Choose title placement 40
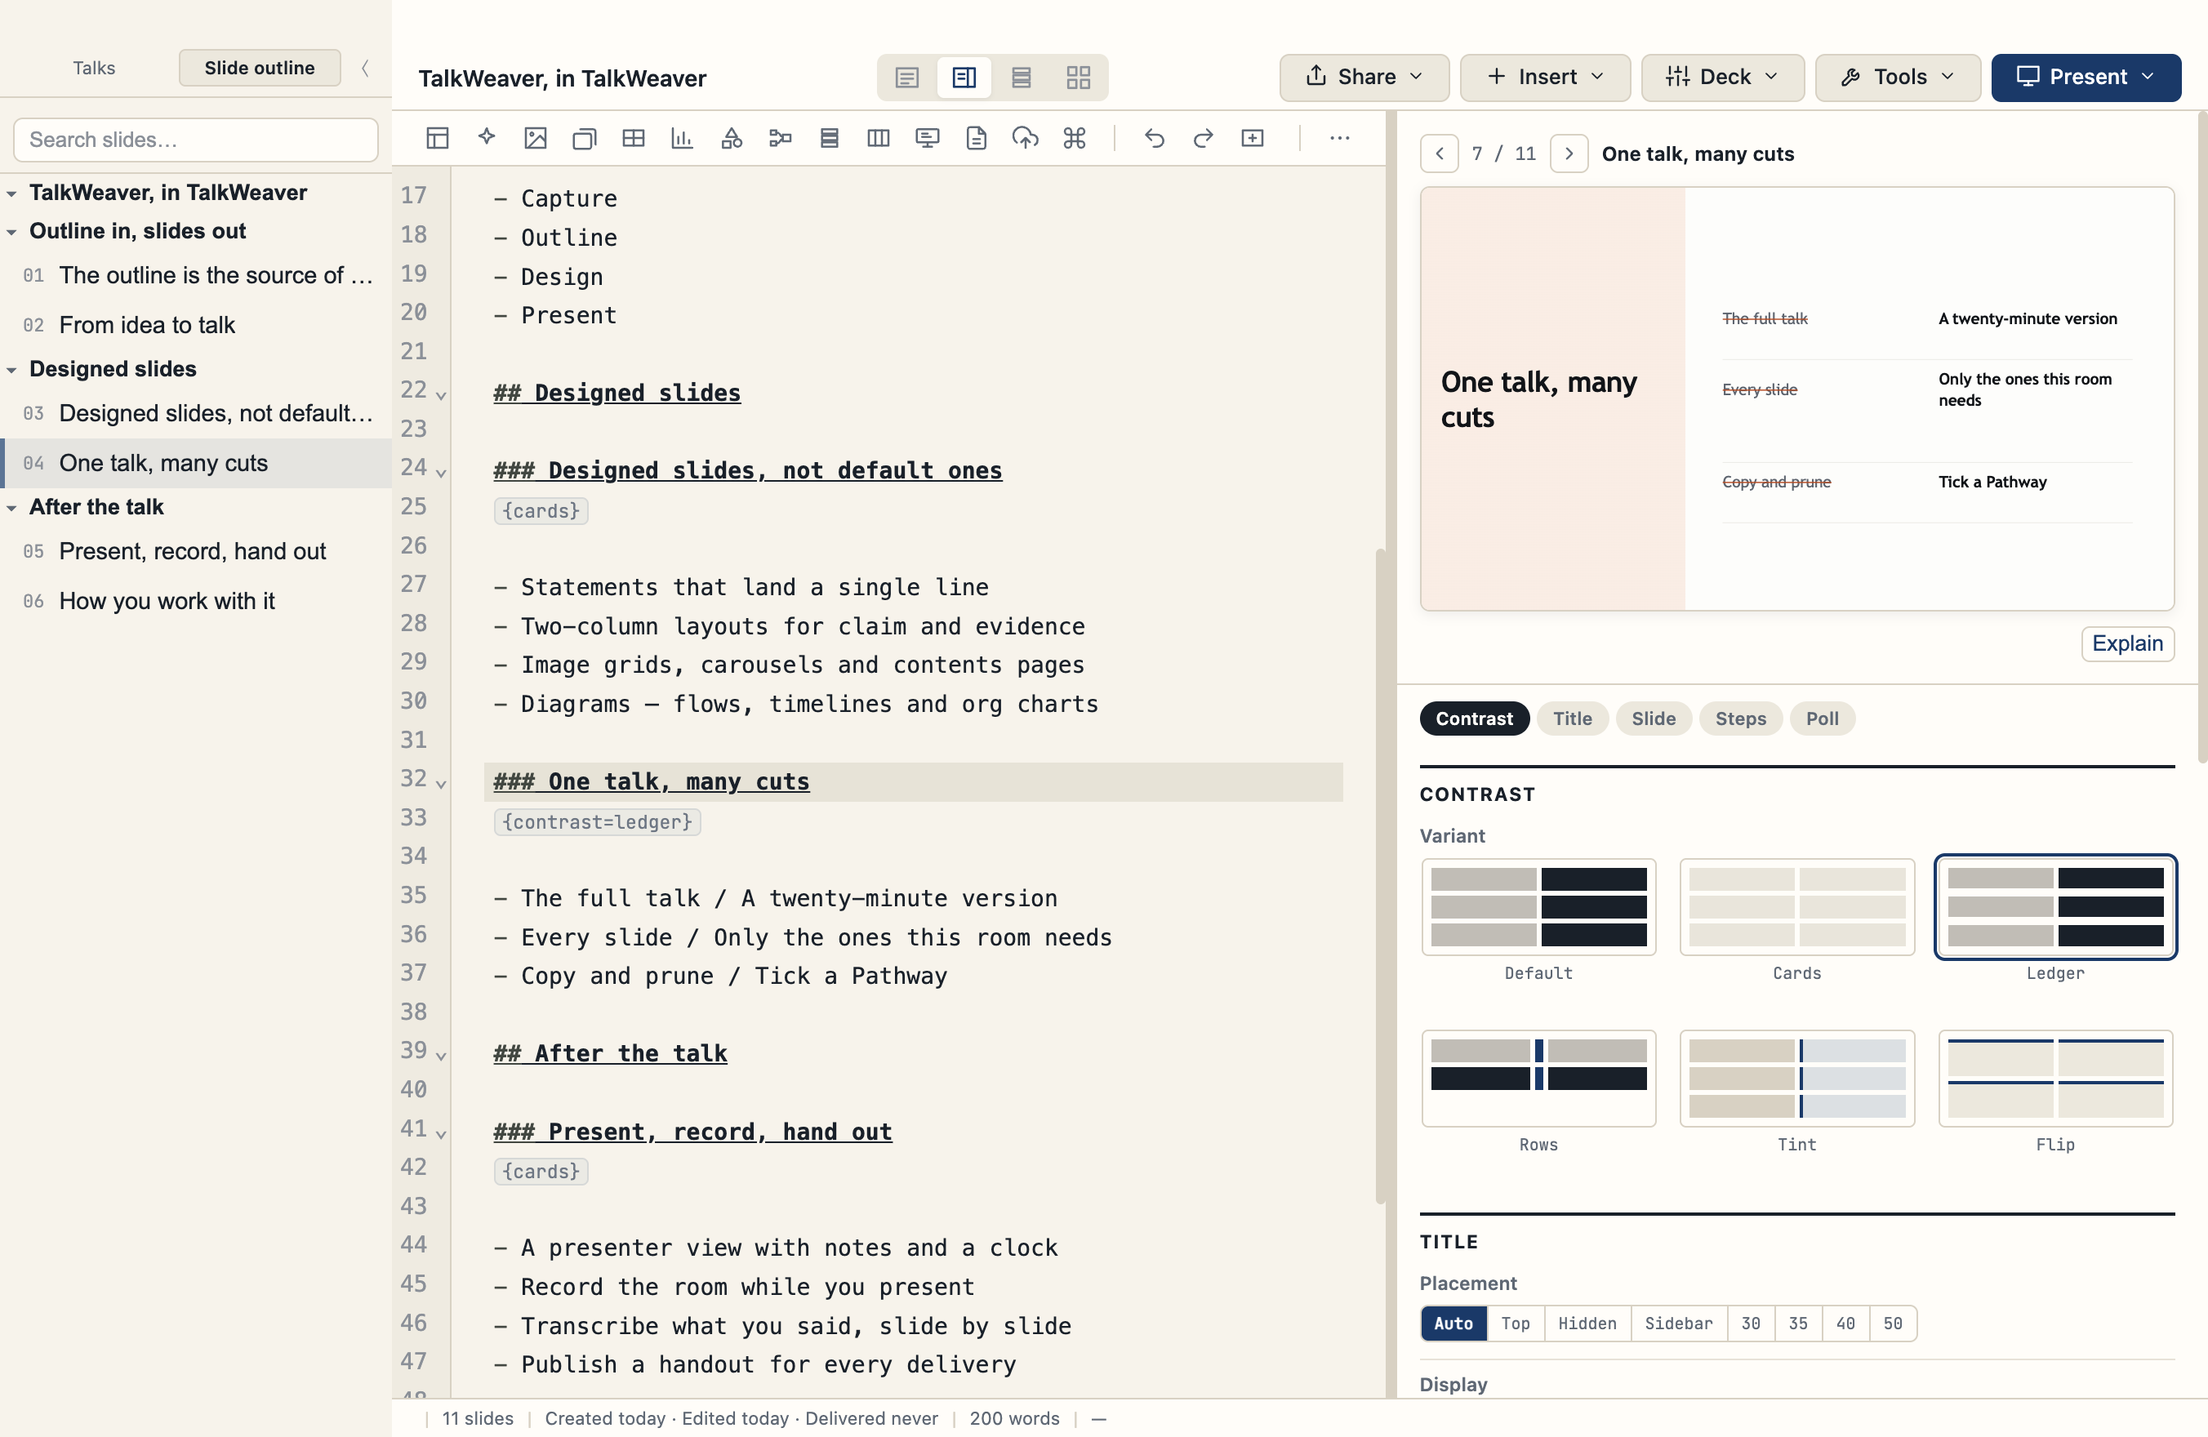 [1845, 1323]
